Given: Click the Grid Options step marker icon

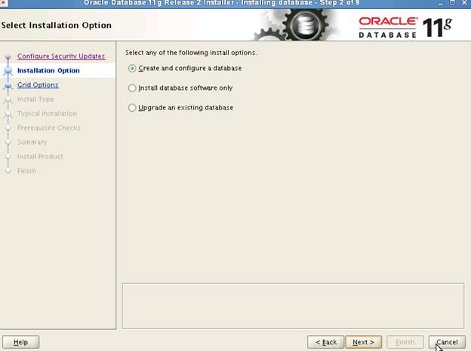Looking at the screenshot, I should point(8,85).
